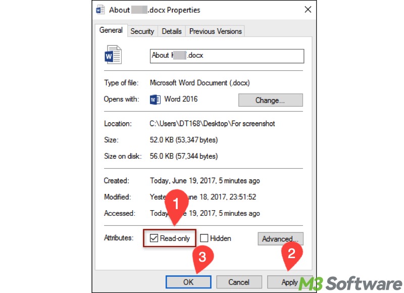Uncheck the Read-only attribute checkbox
Image resolution: width=404 pixels, height=293 pixels.
pyautogui.click(x=154, y=238)
